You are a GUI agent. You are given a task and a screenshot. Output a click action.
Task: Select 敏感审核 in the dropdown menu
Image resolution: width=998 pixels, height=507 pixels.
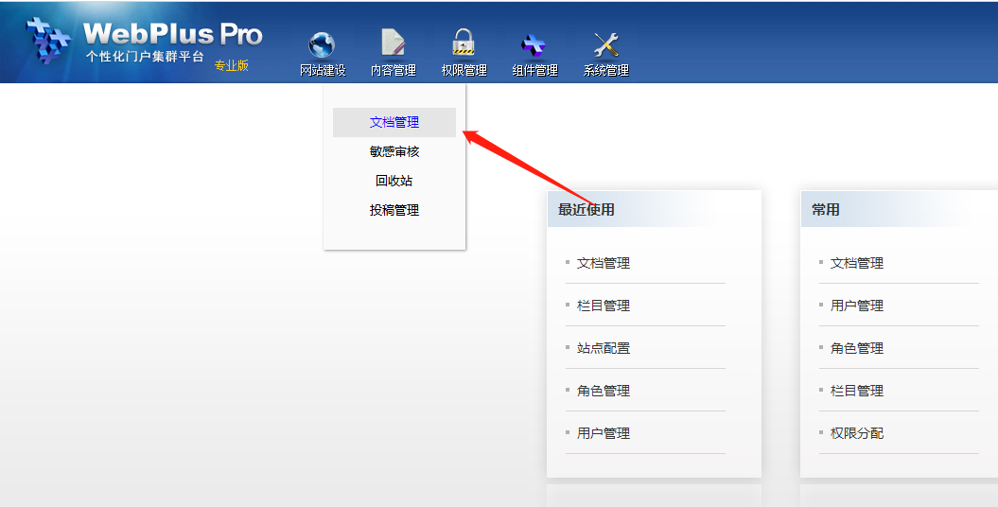coord(394,151)
